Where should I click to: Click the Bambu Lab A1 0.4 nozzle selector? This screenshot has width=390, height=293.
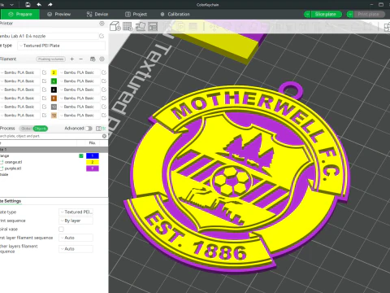click(49, 36)
